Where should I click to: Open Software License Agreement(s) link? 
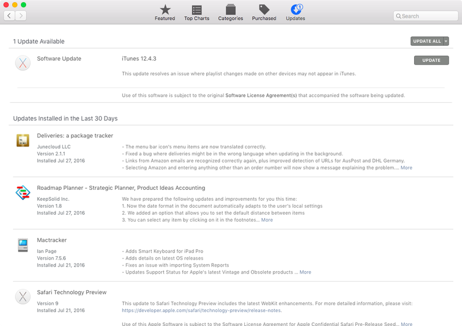coord(261,95)
